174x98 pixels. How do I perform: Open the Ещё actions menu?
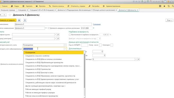point(169,20)
